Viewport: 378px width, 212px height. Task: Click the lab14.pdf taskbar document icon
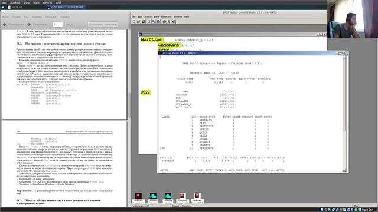point(9,7)
